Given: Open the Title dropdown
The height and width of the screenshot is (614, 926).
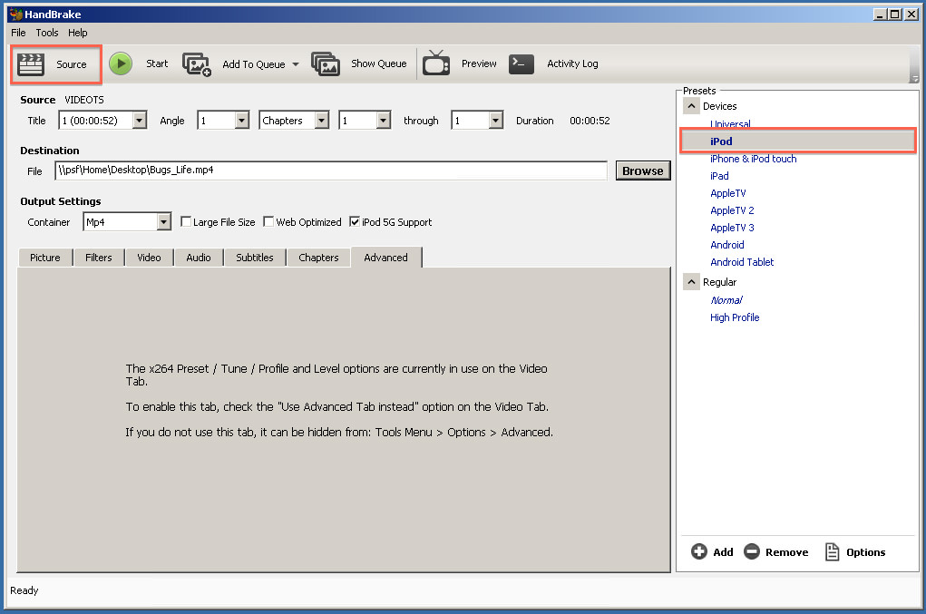Looking at the screenshot, I should click(x=140, y=121).
